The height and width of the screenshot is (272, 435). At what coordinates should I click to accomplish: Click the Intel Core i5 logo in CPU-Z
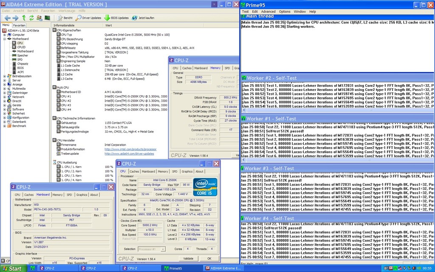point(205,187)
